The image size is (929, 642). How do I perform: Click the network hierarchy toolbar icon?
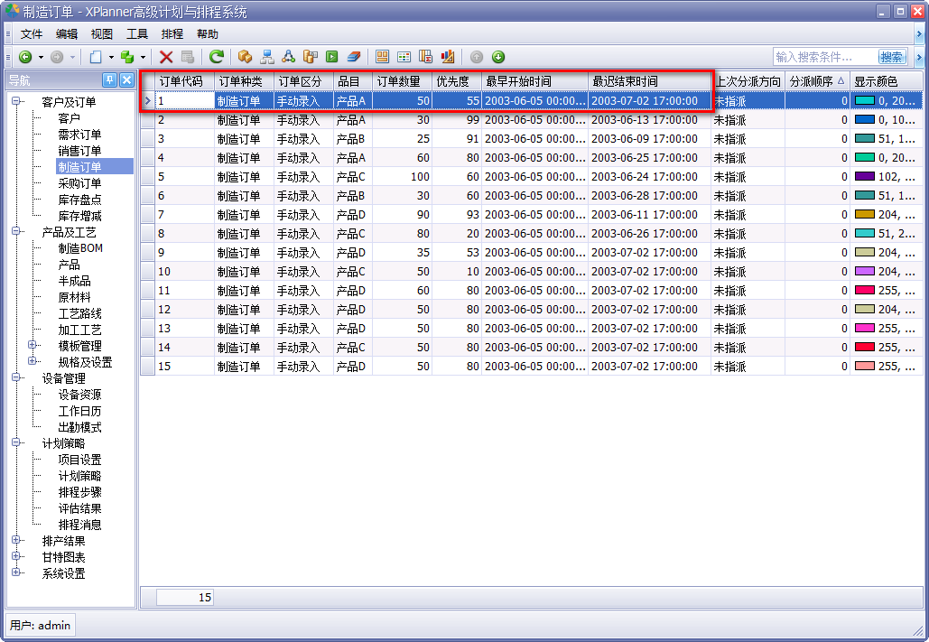click(x=267, y=57)
